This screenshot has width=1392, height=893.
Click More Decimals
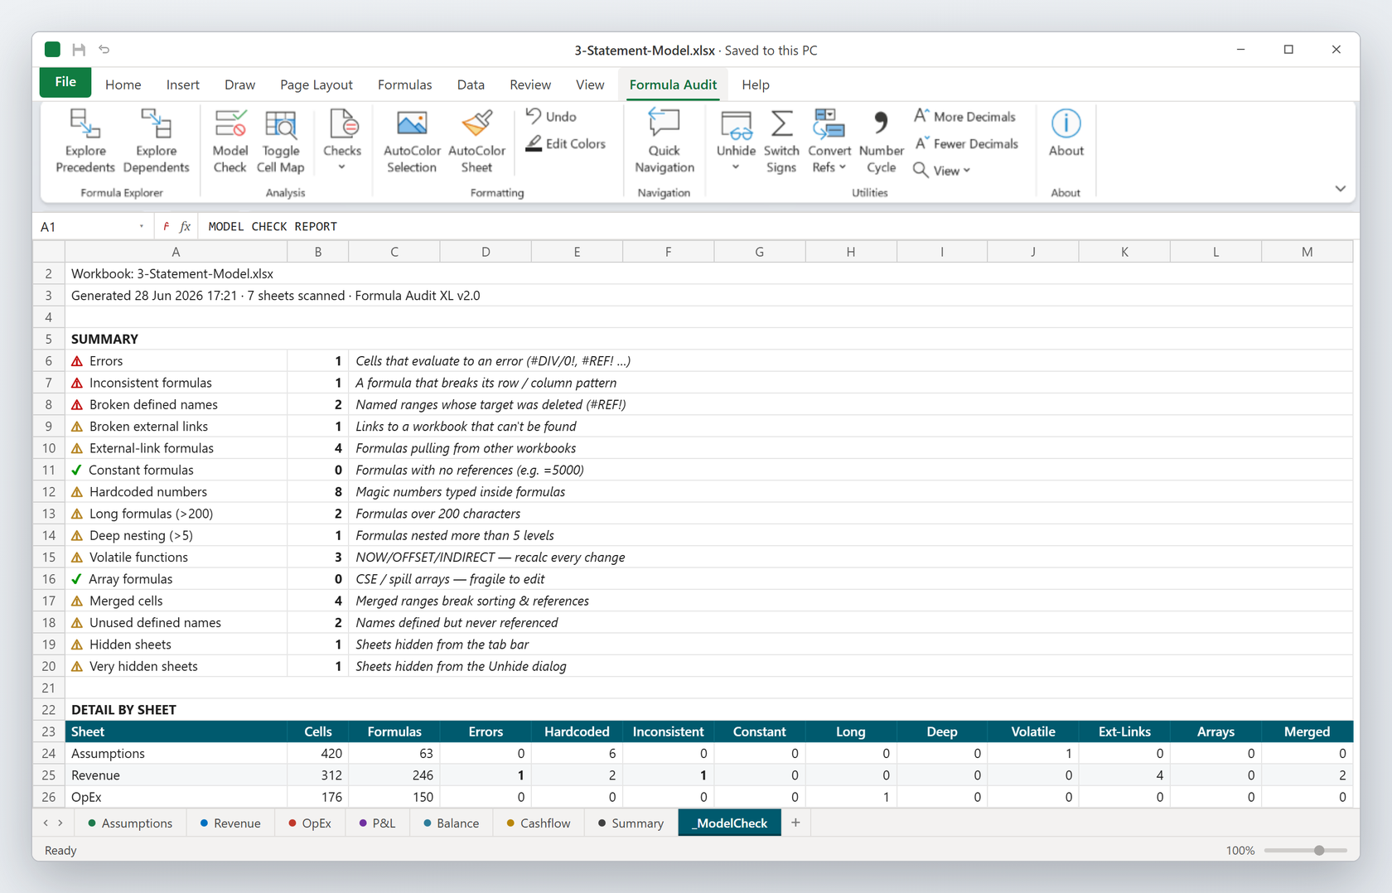pyautogui.click(x=964, y=117)
